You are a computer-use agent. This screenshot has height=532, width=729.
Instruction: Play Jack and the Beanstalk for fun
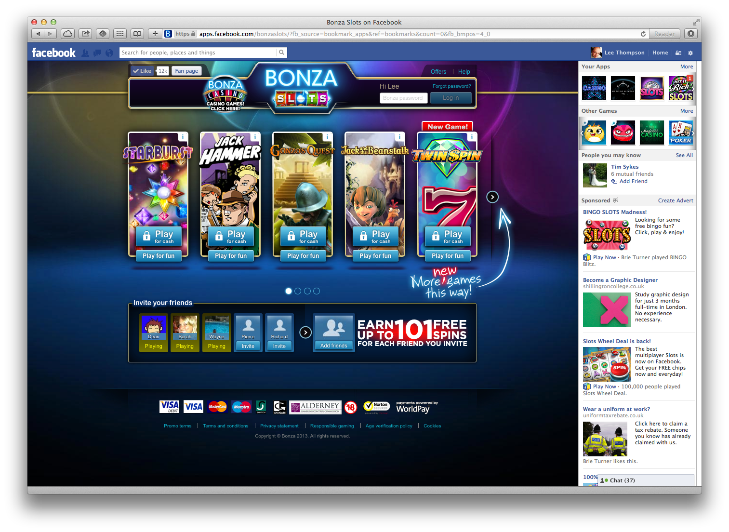[375, 256]
